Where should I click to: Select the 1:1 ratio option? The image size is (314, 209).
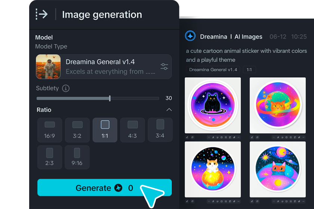(x=105, y=130)
